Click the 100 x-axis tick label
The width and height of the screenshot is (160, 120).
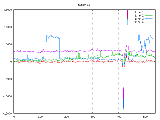click(x=40, y=116)
